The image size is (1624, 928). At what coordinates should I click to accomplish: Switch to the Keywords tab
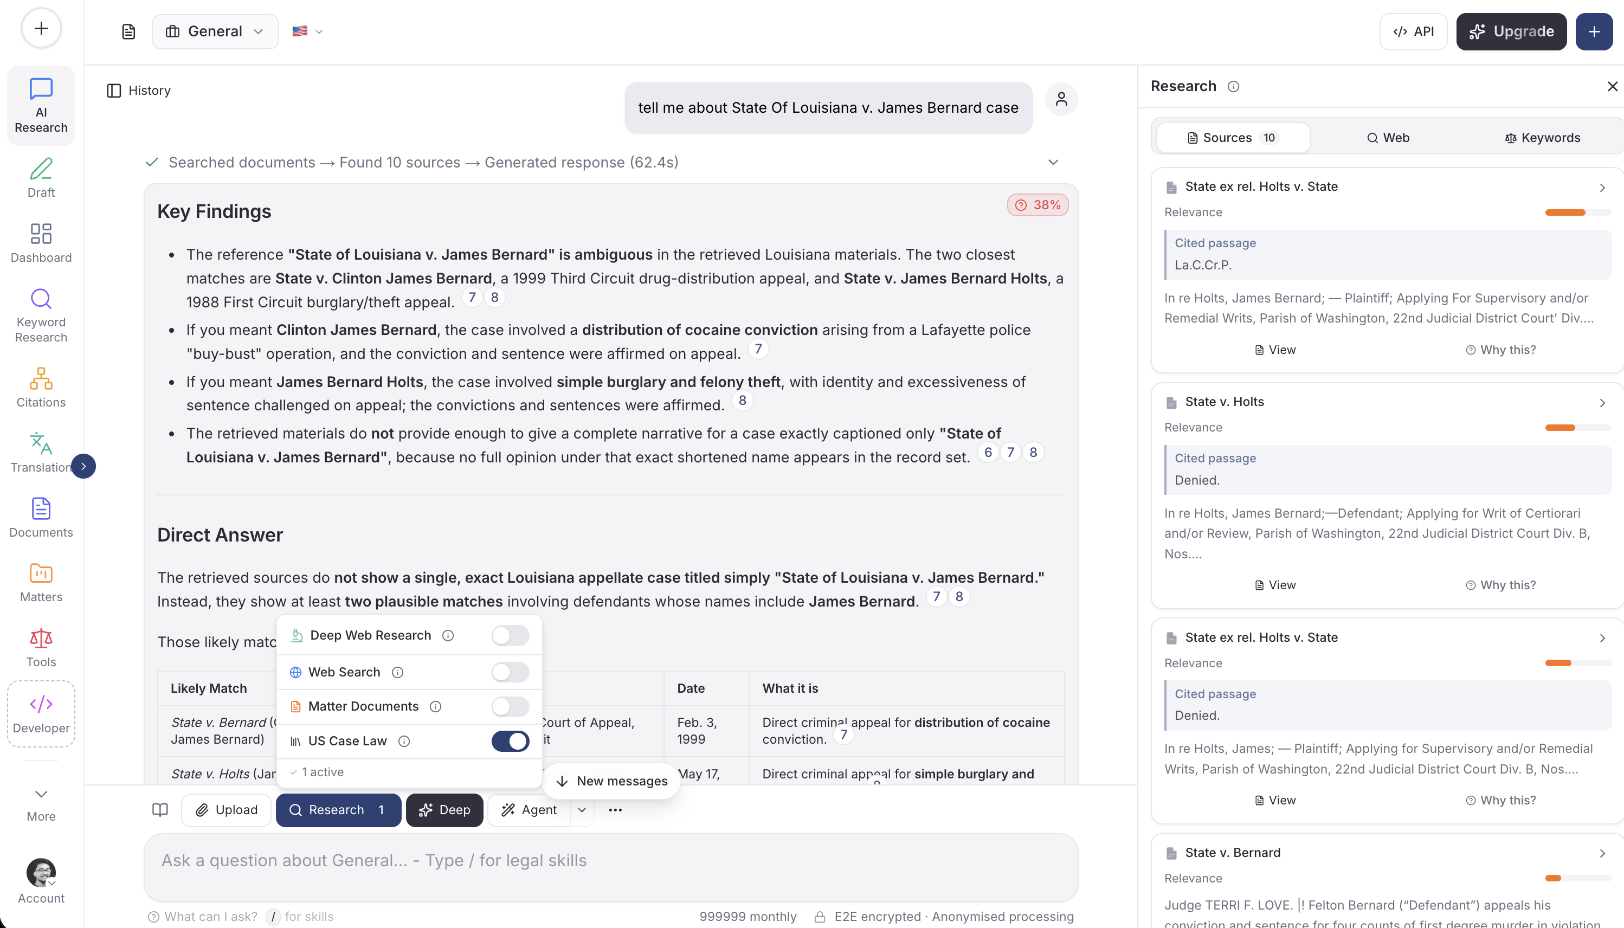1542,138
